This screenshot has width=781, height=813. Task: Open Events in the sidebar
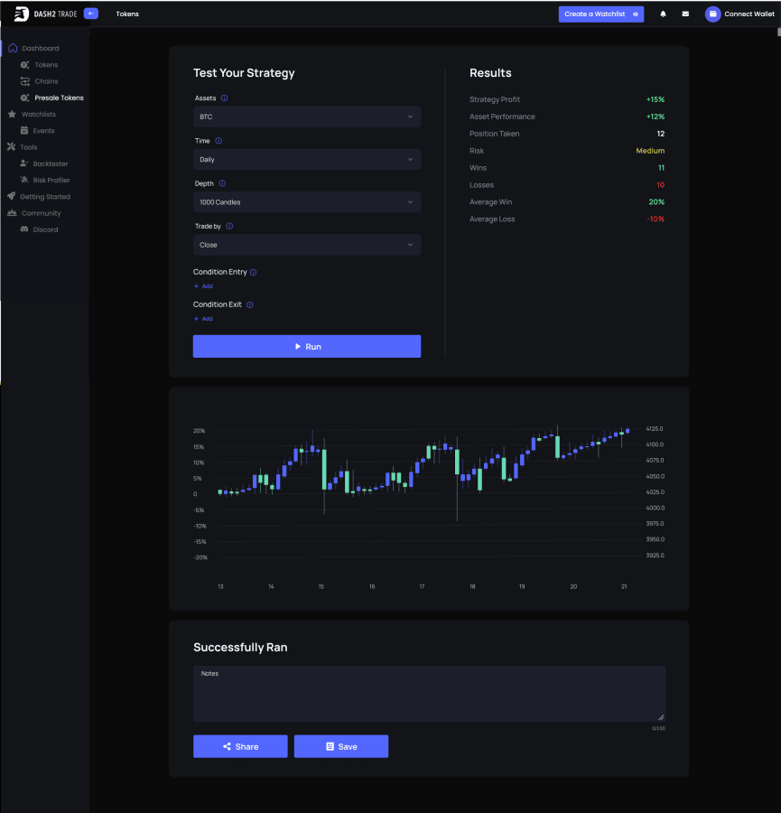click(x=43, y=131)
